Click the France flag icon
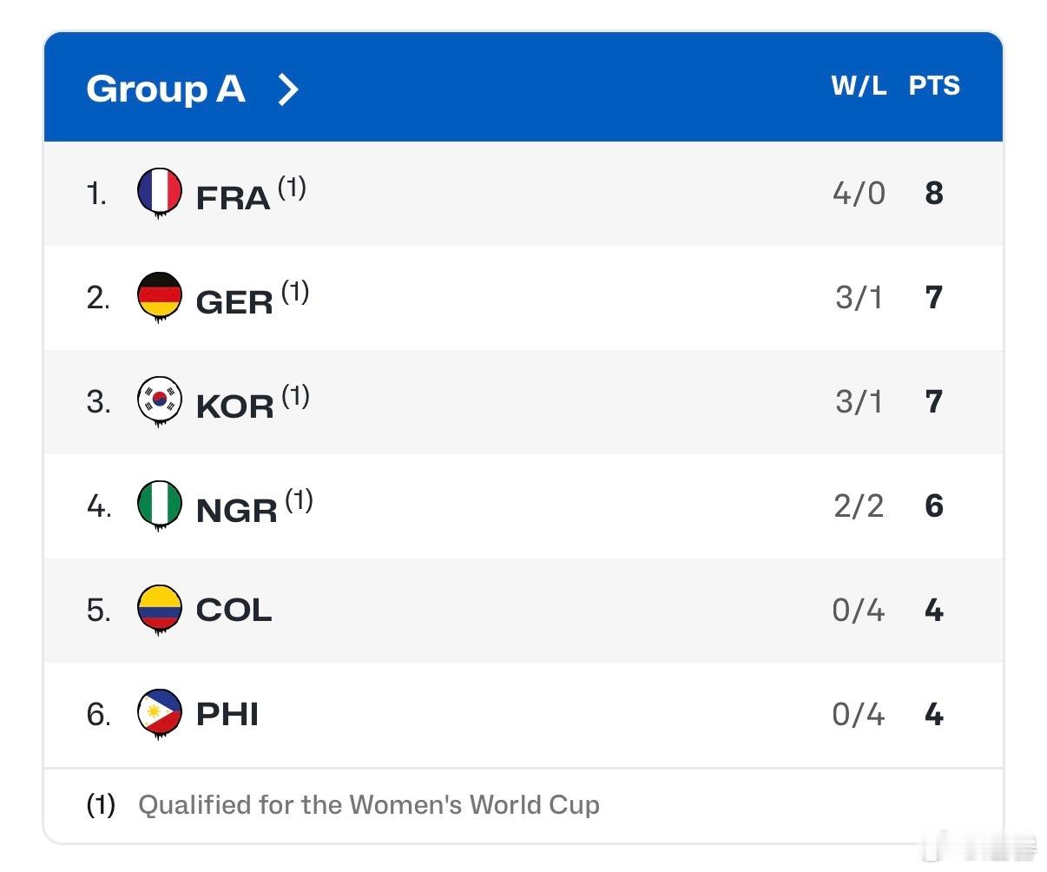Image resolution: width=1047 pixels, height=872 pixels. pyautogui.click(x=160, y=192)
